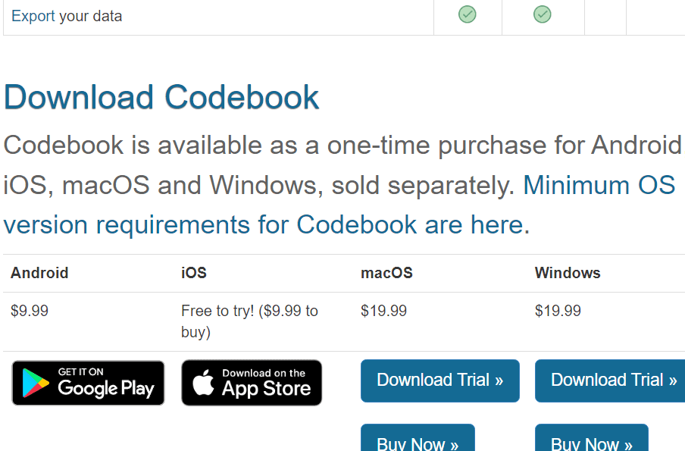The height and width of the screenshot is (451, 685).
Task: Select the Free to try! ($9.99 to buy) text
Action: [x=249, y=321]
